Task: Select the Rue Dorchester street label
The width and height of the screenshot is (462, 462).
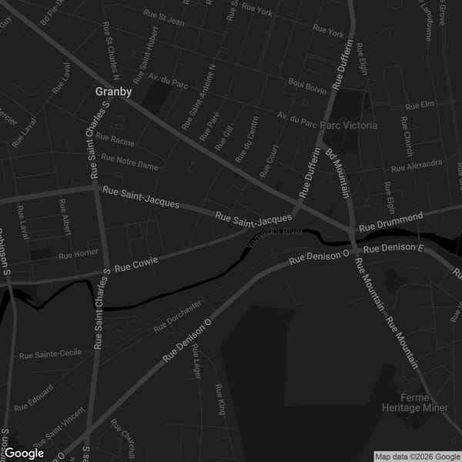Action: (177, 316)
